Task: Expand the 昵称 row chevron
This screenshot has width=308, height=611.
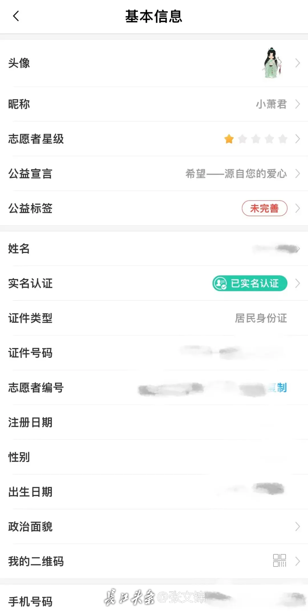Action: pyautogui.click(x=297, y=104)
